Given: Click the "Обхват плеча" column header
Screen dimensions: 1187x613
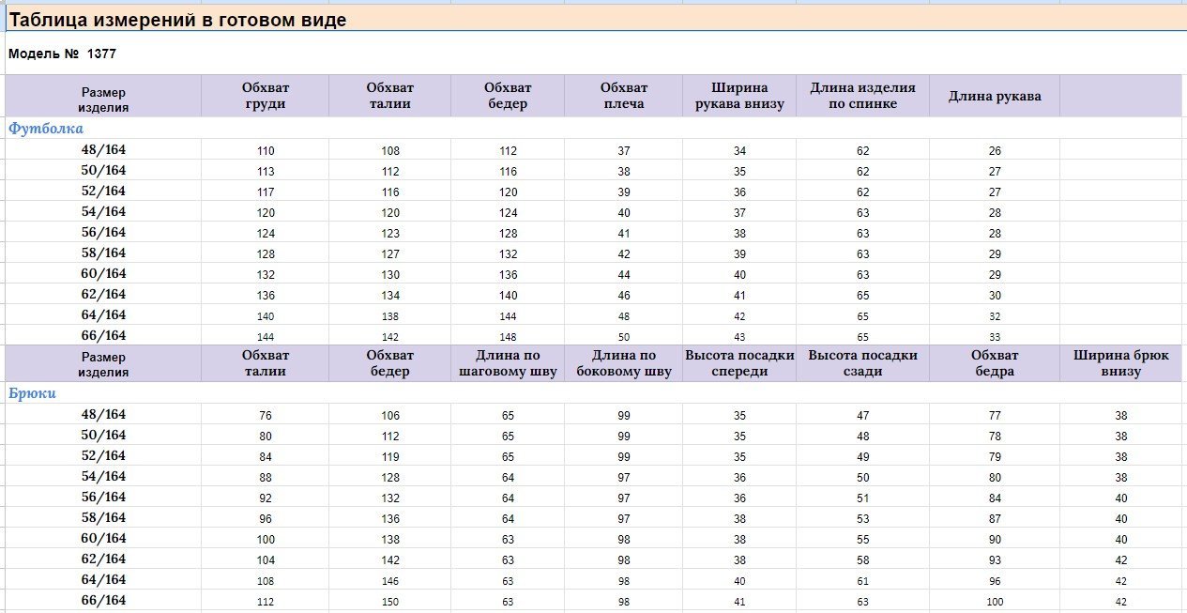Looking at the screenshot, I should coord(624,96).
